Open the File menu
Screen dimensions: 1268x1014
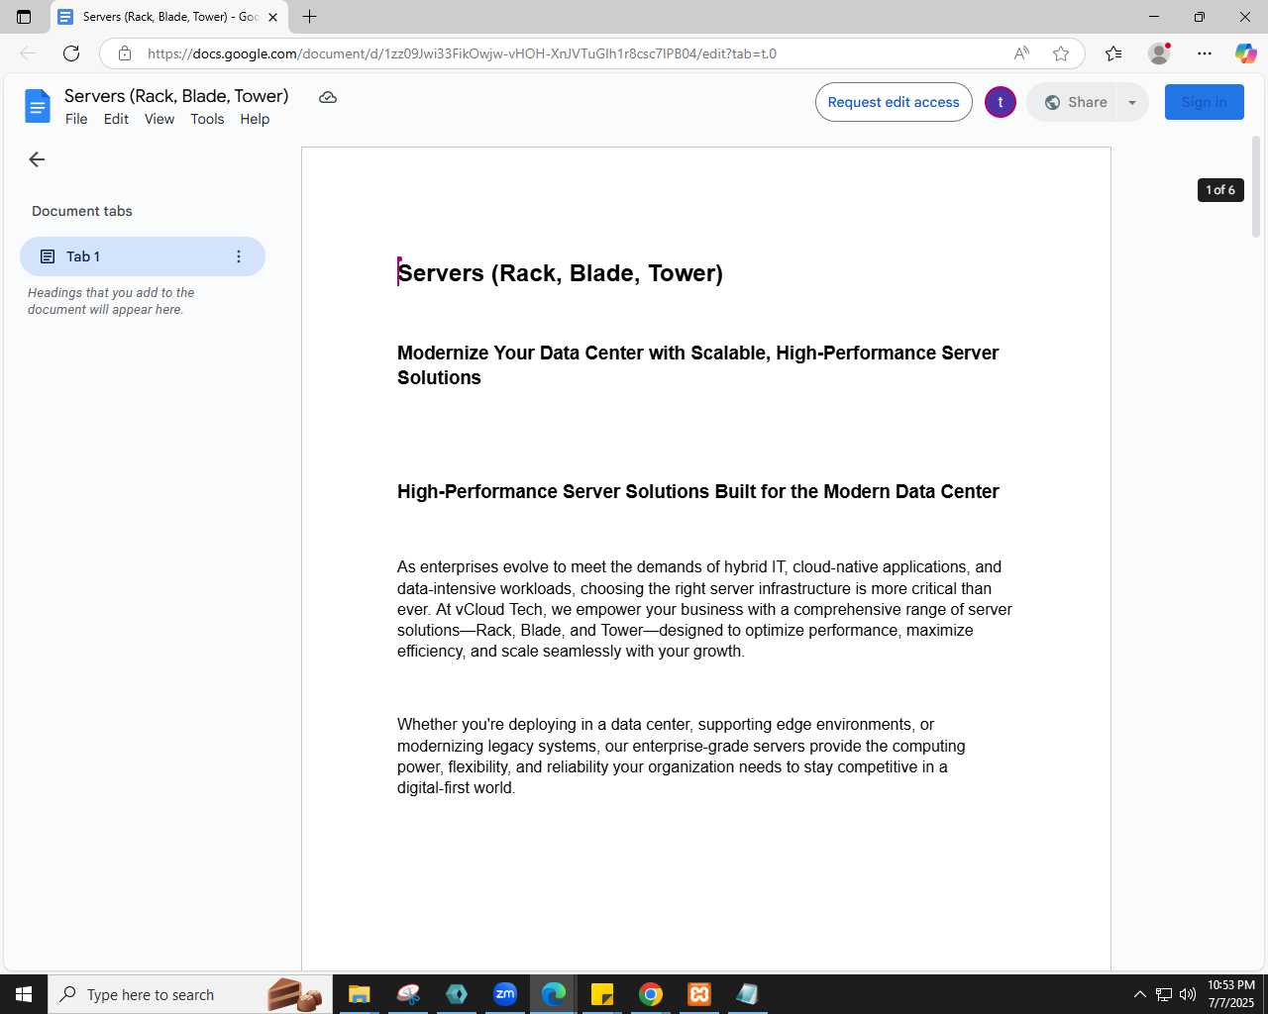[76, 119]
